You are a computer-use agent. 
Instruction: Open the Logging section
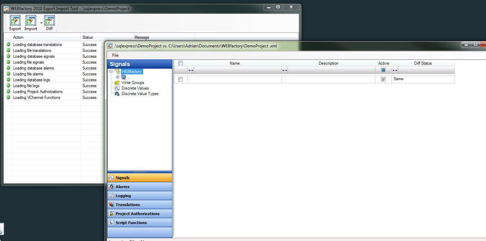pos(123,196)
